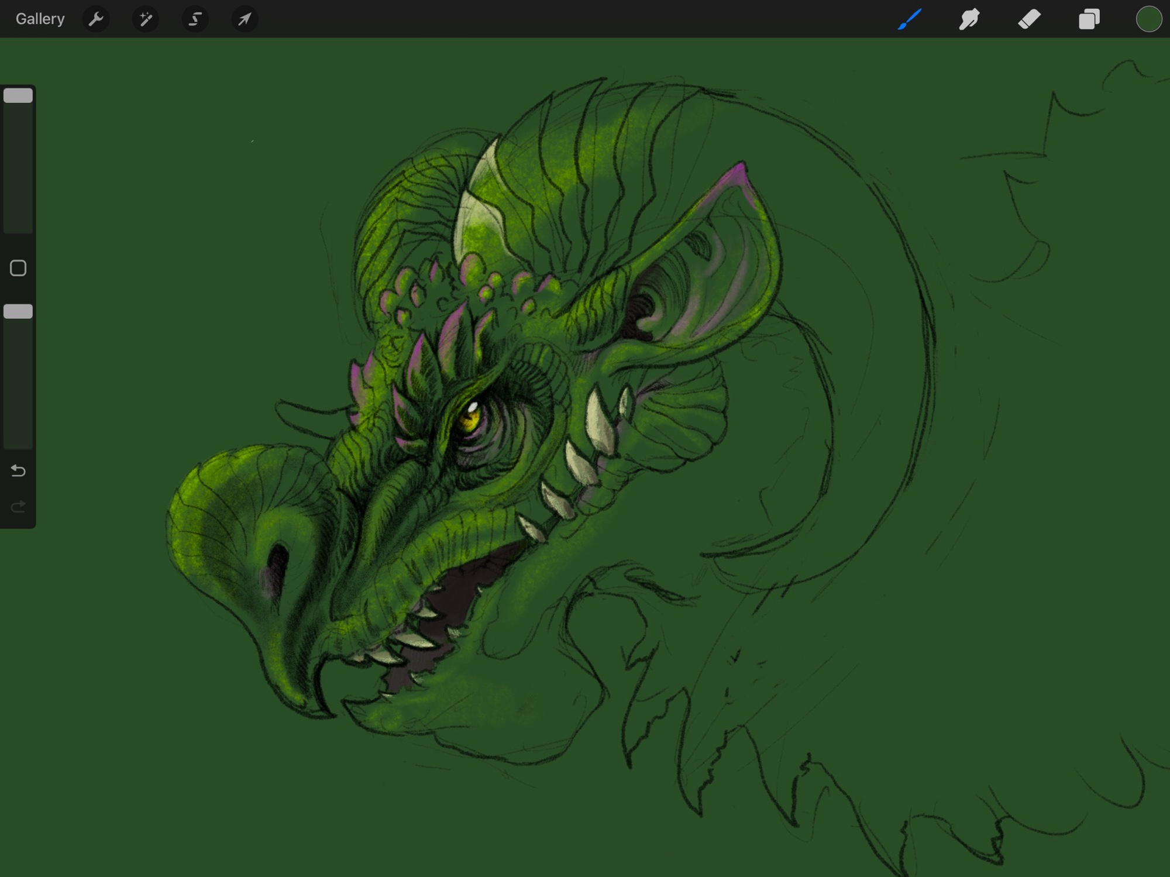This screenshot has height=877, width=1170.
Task: Redo the undone stroke
Action: coord(18,506)
